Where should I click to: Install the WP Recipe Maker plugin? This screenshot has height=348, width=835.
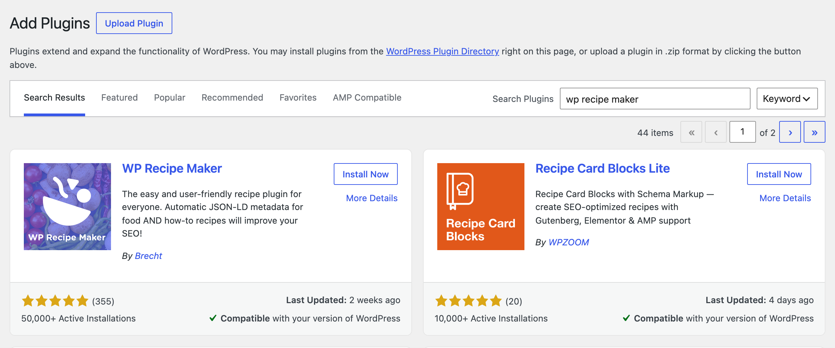click(366, 174)
